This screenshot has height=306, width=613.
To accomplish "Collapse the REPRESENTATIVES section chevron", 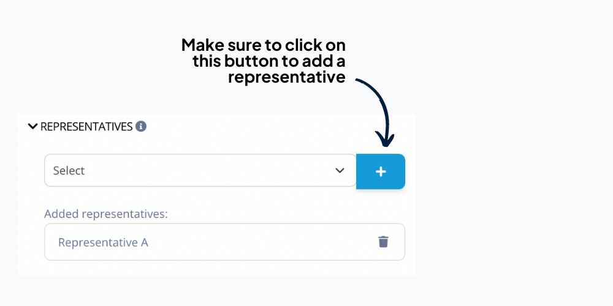I will (33, 126).
